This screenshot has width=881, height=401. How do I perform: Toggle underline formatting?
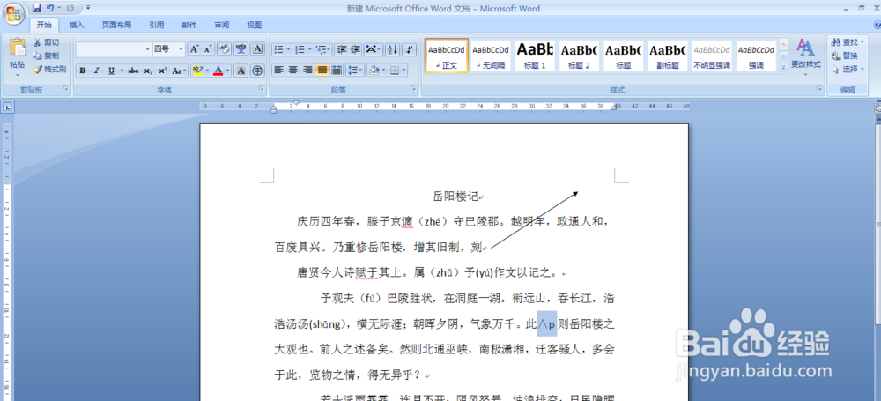111,71
